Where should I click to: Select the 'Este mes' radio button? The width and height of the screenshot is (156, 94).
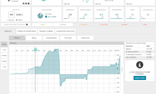[8, 20]
